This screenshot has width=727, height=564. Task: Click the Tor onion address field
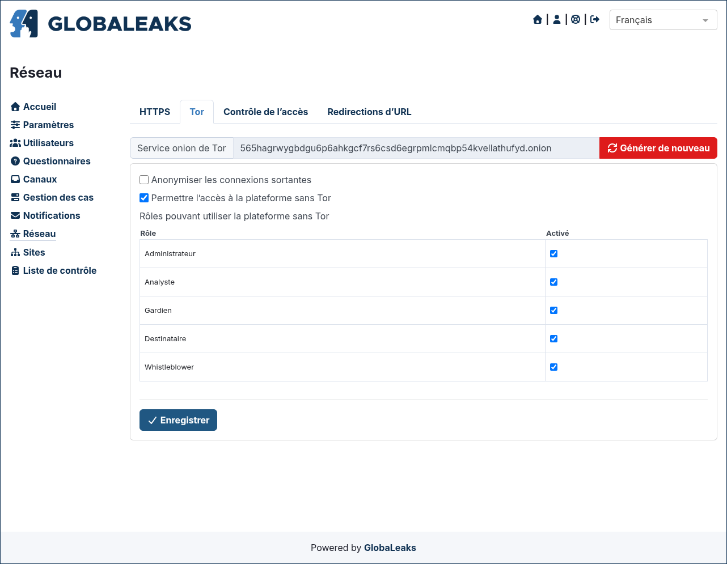(x=416, y=148)
